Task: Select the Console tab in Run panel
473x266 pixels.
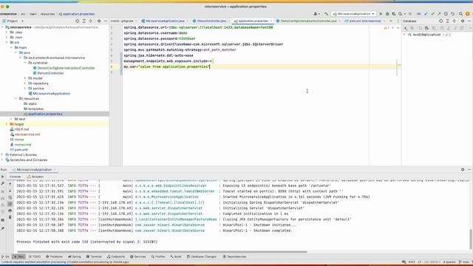Action: tap(15, 177)
